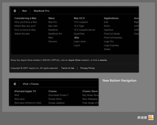Viewport: 157px width, 125px height.
Task: Open Logic Express link
Action: coord(111,45)
